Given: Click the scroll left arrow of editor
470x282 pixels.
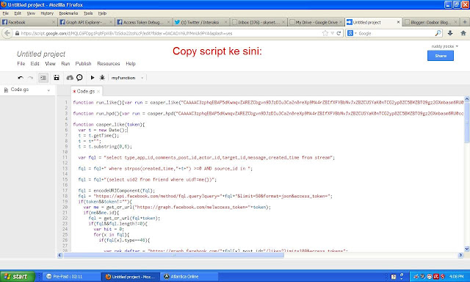Looking at the screenshot, I should coord(59,255).
